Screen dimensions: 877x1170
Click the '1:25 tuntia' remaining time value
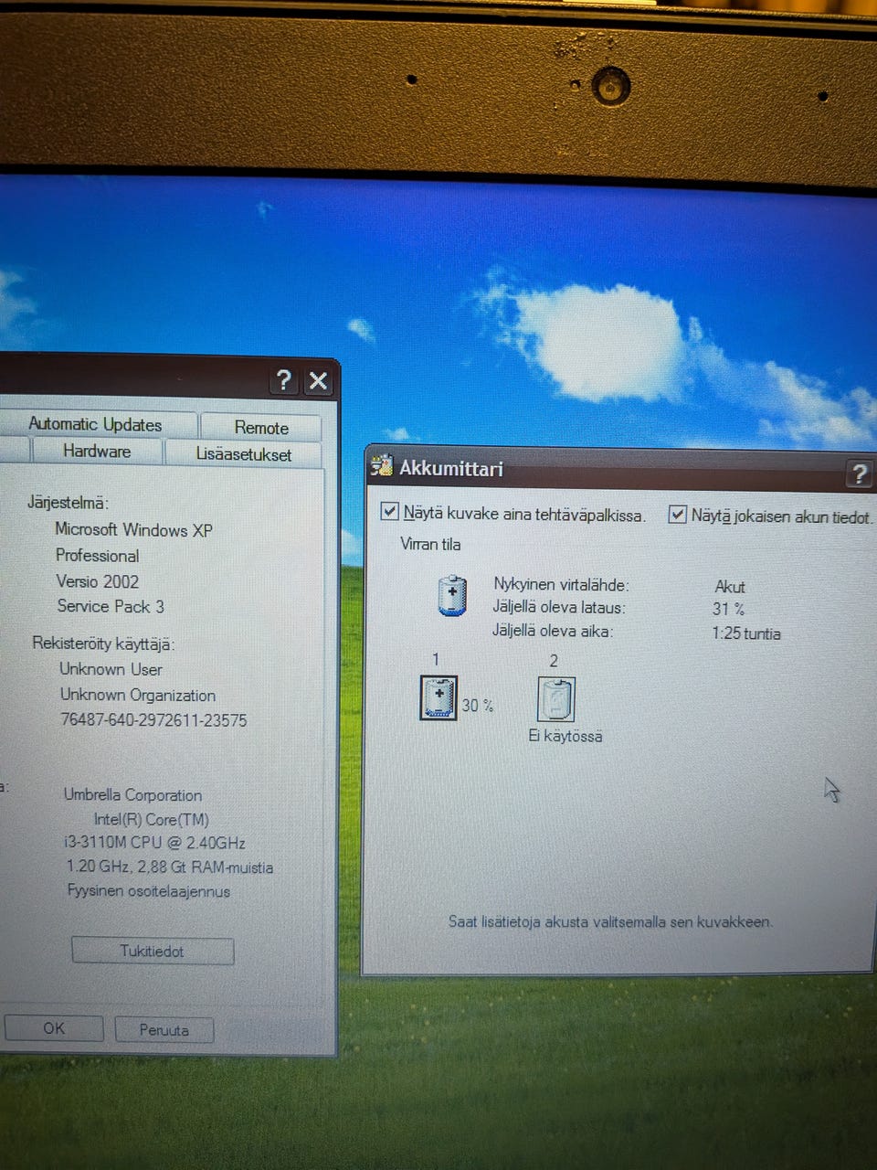[746, 633]
